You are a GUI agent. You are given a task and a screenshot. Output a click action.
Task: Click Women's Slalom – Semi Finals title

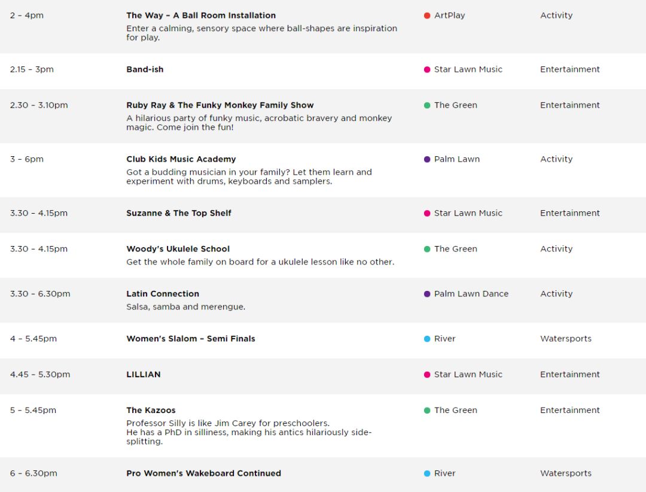[191, 339]
